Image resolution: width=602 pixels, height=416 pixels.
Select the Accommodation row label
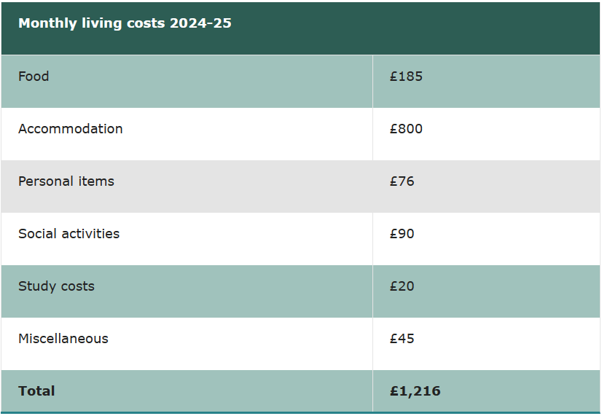pyautogui.click(x=70, y=129)
